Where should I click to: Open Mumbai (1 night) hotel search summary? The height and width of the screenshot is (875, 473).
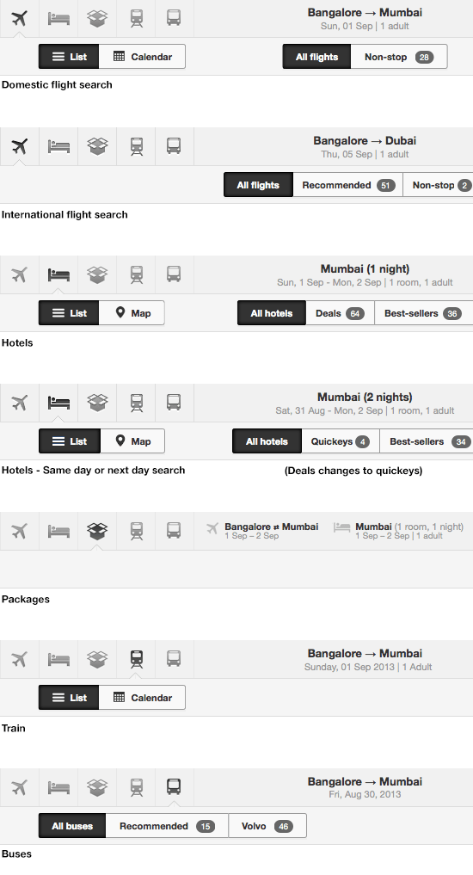365,275
